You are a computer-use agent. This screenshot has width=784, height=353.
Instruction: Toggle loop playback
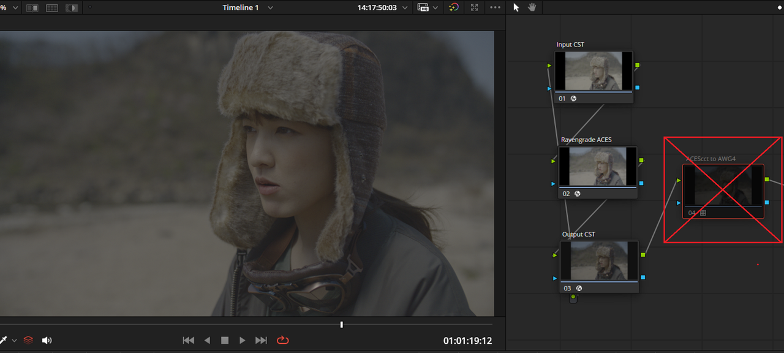(282, 340)
